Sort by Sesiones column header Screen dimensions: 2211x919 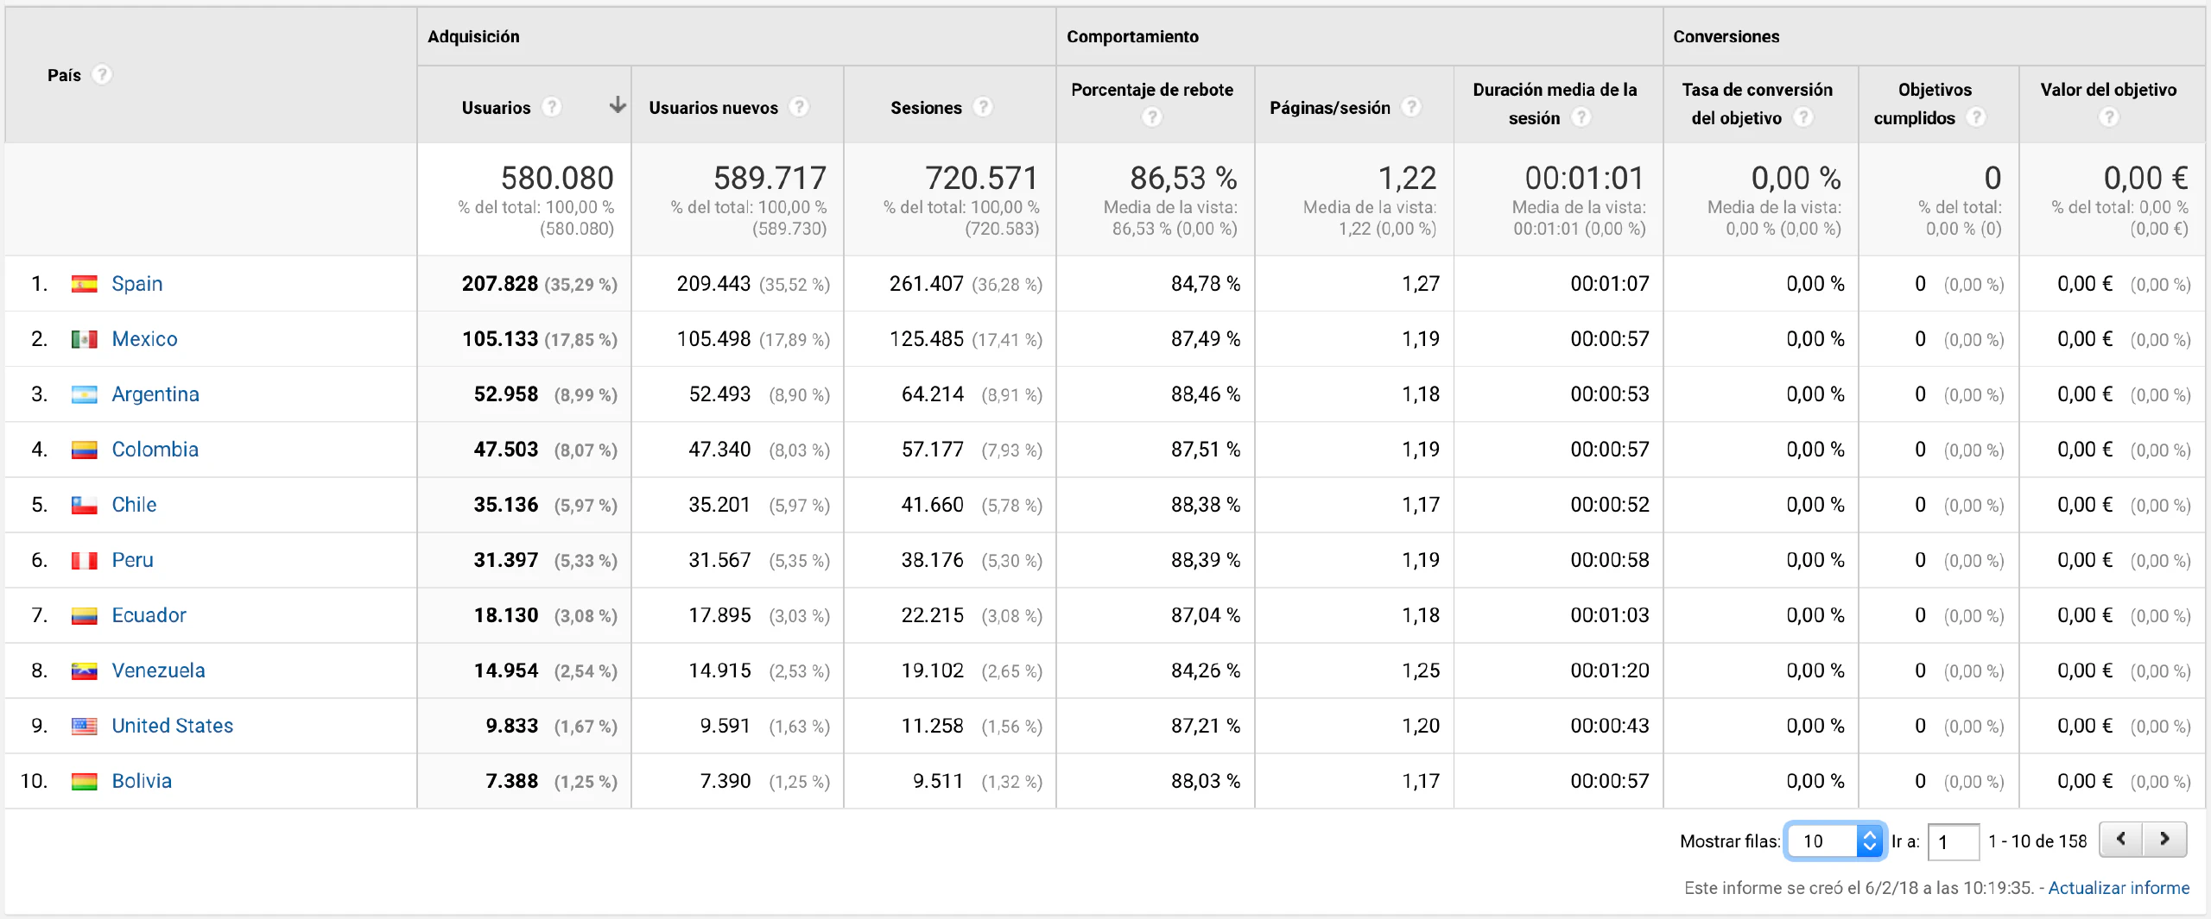tap(926, 108)
